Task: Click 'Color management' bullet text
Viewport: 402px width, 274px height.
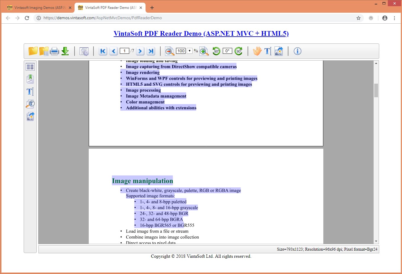Action: pyautogui.click(x=145, y=102)
